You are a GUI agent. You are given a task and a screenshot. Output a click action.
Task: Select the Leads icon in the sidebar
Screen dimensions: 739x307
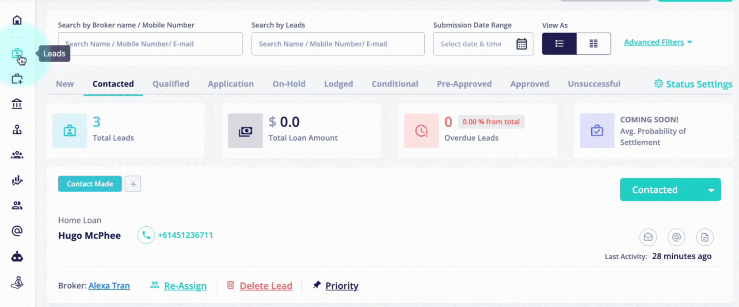click(17, 53)
